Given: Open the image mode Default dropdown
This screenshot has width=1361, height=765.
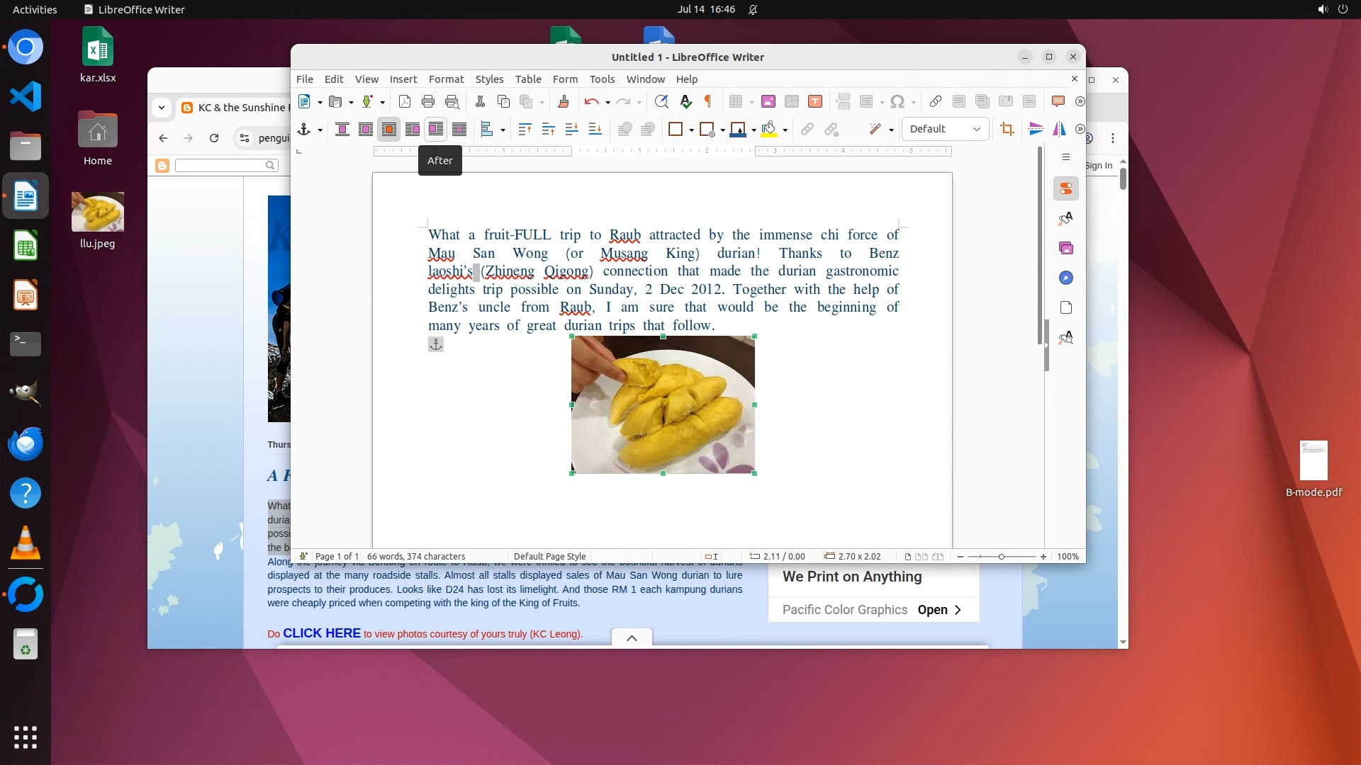Looking at the screenshot, I should click(x=945, y=129).
